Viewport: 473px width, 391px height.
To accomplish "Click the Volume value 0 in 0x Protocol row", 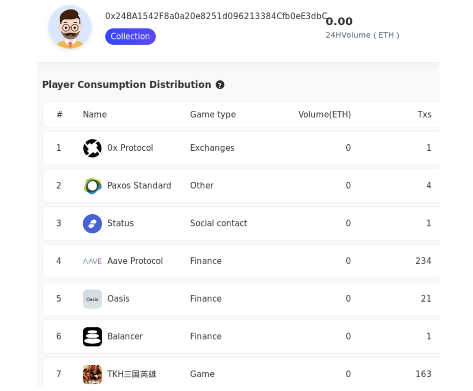I will tap(348, 148).
